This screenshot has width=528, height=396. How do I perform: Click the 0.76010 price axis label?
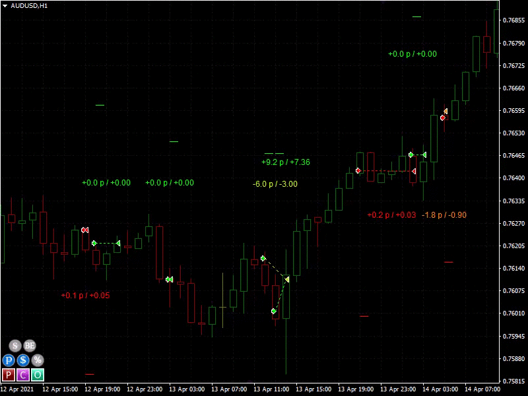[514, 313]
